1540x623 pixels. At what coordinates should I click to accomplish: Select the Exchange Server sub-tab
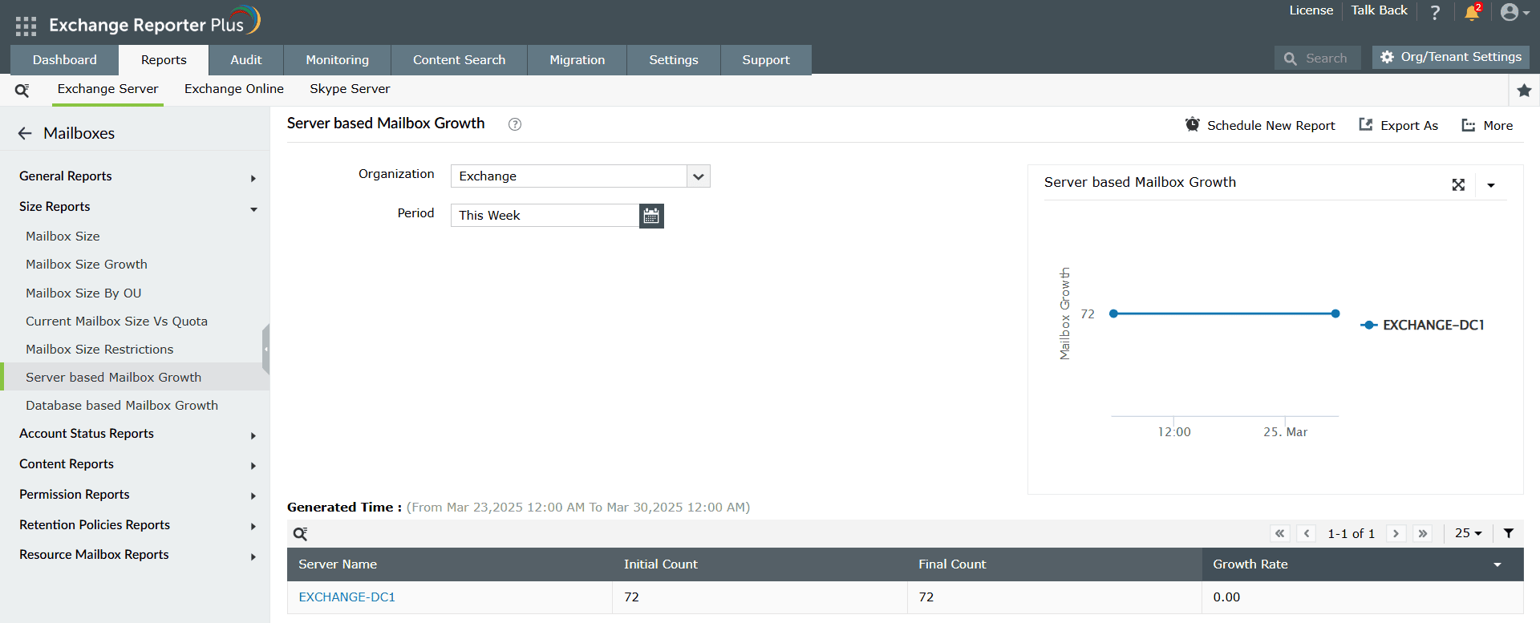[x=108, y=89]
